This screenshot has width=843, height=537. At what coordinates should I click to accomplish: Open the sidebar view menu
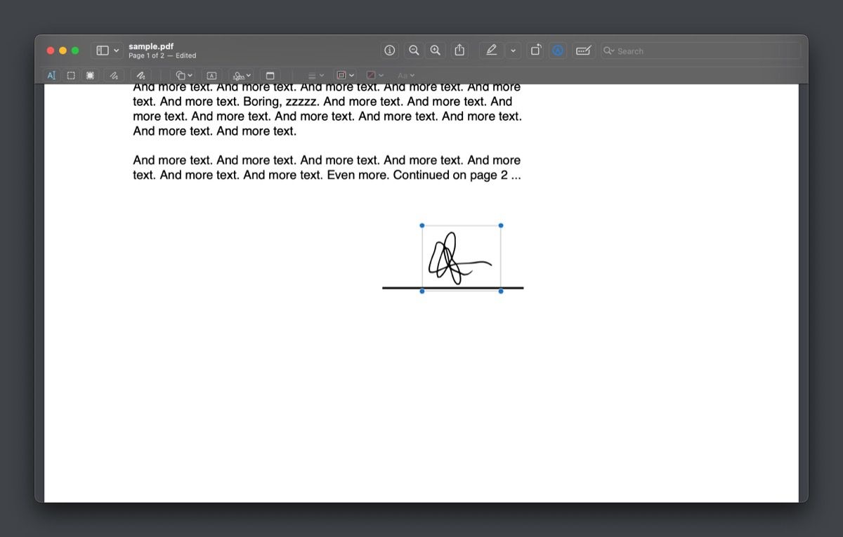point(107,51)
